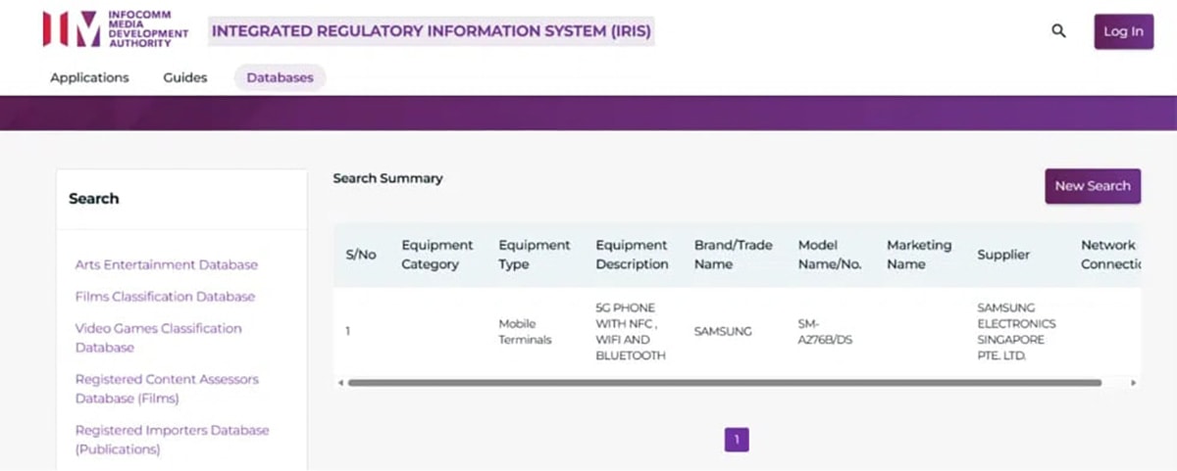The width and height of the screenshot is (1177, 471).
Task: Go to results page 1
Action: (x=737, y=440)
